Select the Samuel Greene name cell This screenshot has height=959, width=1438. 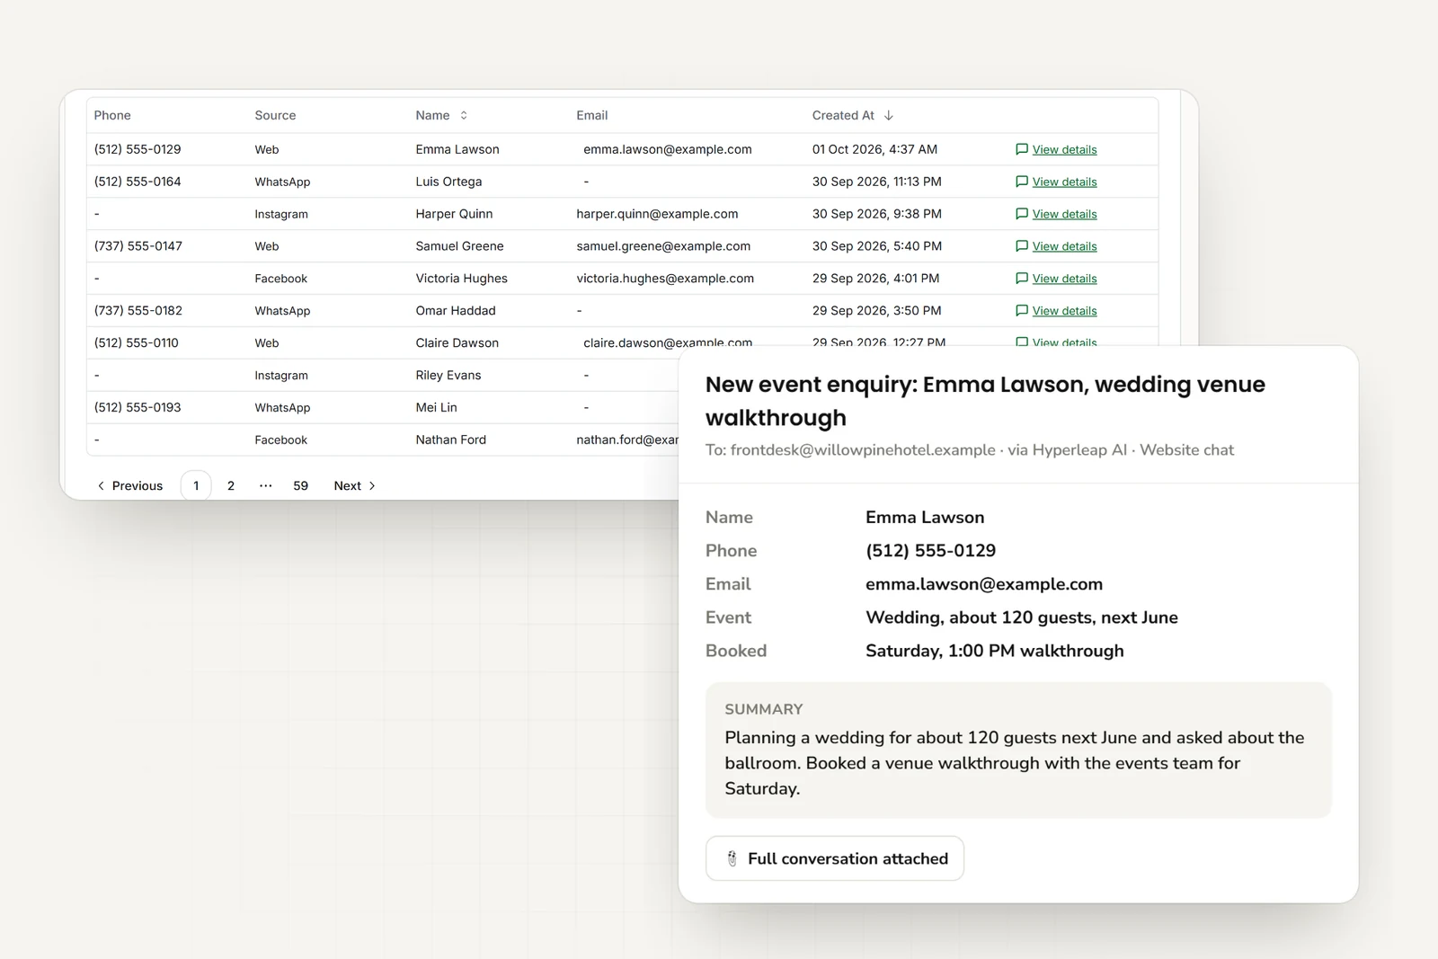(459, 246)
